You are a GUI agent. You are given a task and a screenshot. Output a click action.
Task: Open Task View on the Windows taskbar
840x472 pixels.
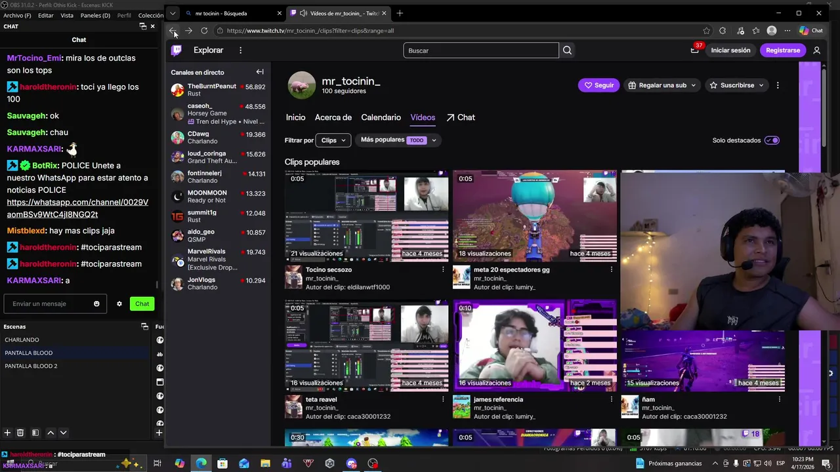point(157,463)
